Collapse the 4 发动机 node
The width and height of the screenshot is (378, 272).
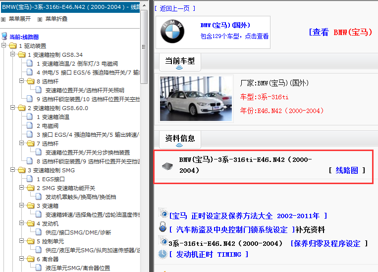coord(21,223)
